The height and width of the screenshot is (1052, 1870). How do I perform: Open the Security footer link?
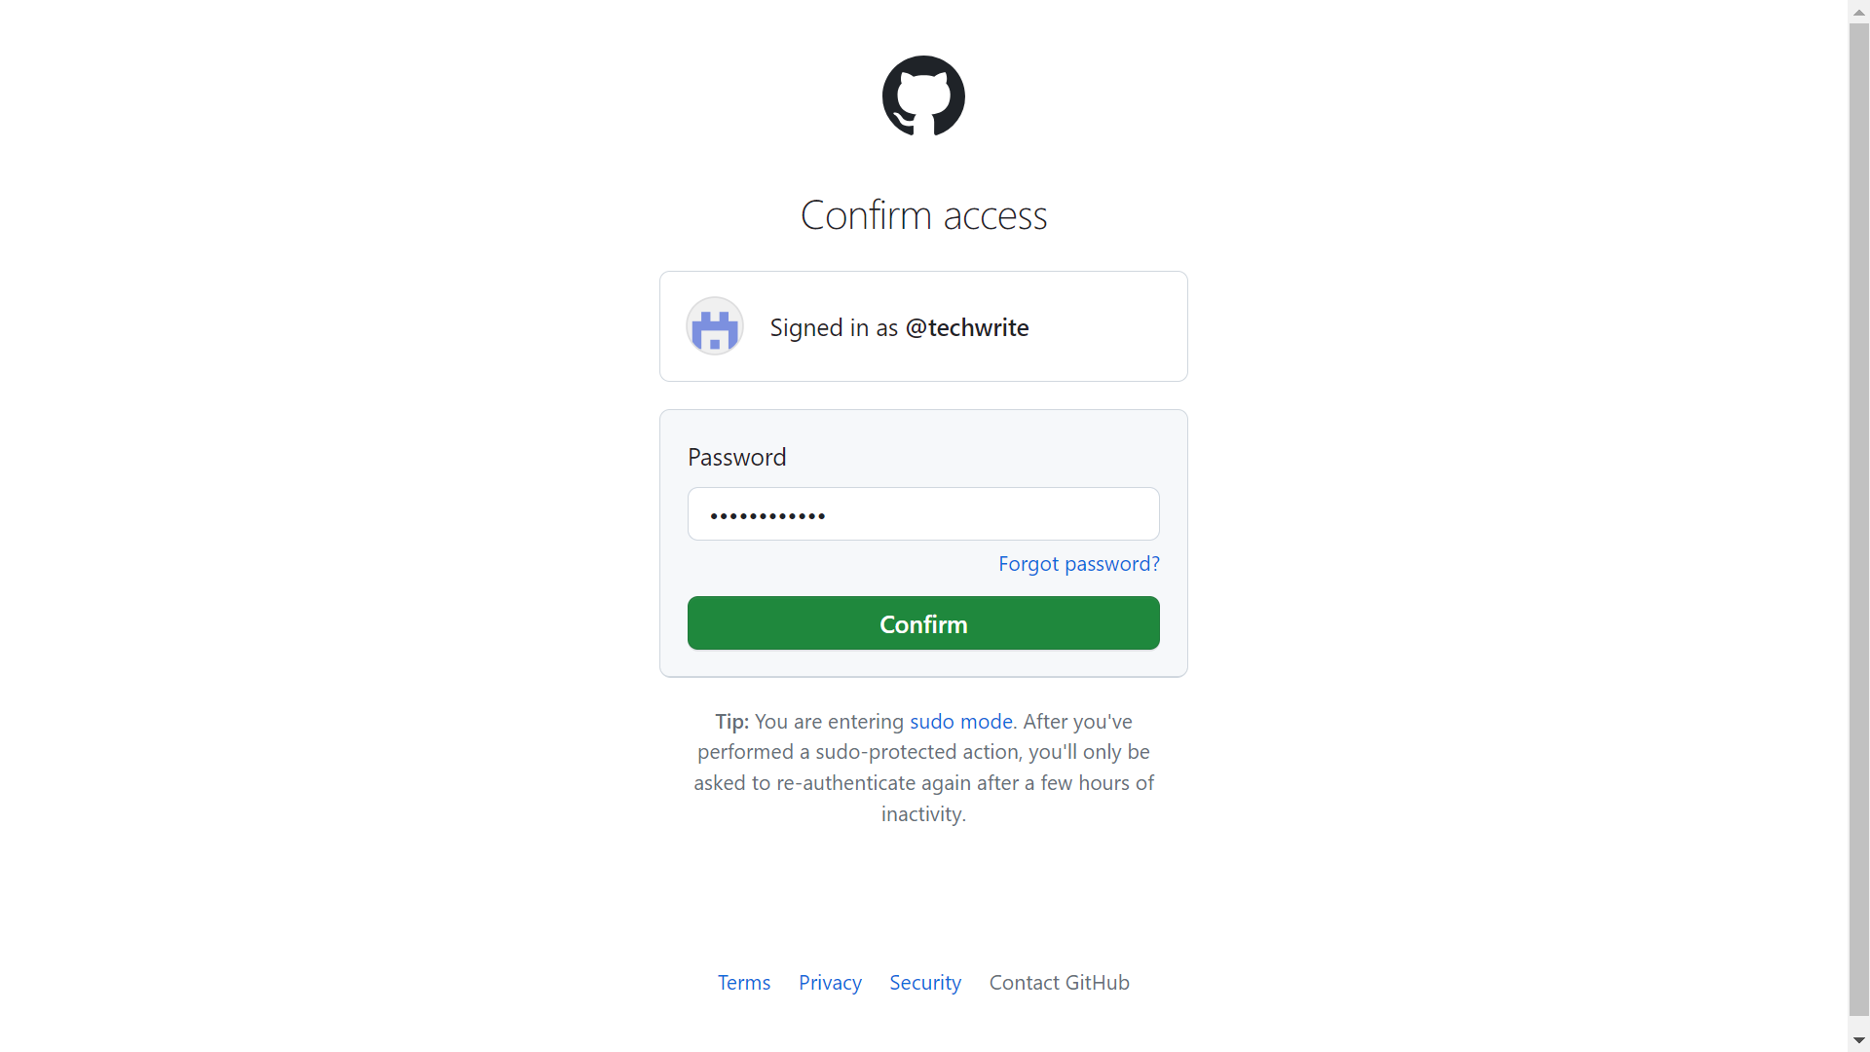(x=925, y=983)
